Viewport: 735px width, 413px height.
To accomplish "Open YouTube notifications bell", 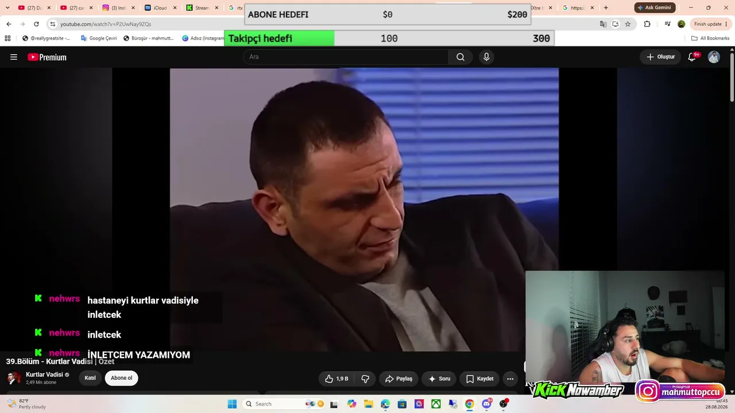I will [692, 57].
